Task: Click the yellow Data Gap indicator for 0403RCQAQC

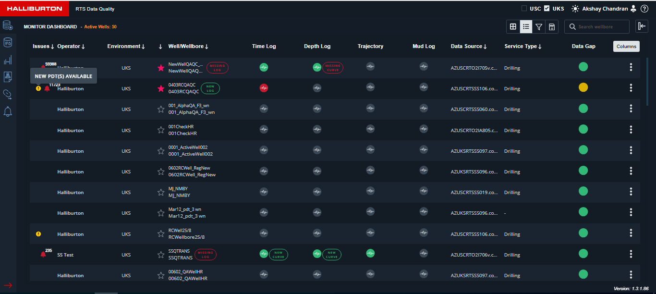Action: click(x=583, y=88)
